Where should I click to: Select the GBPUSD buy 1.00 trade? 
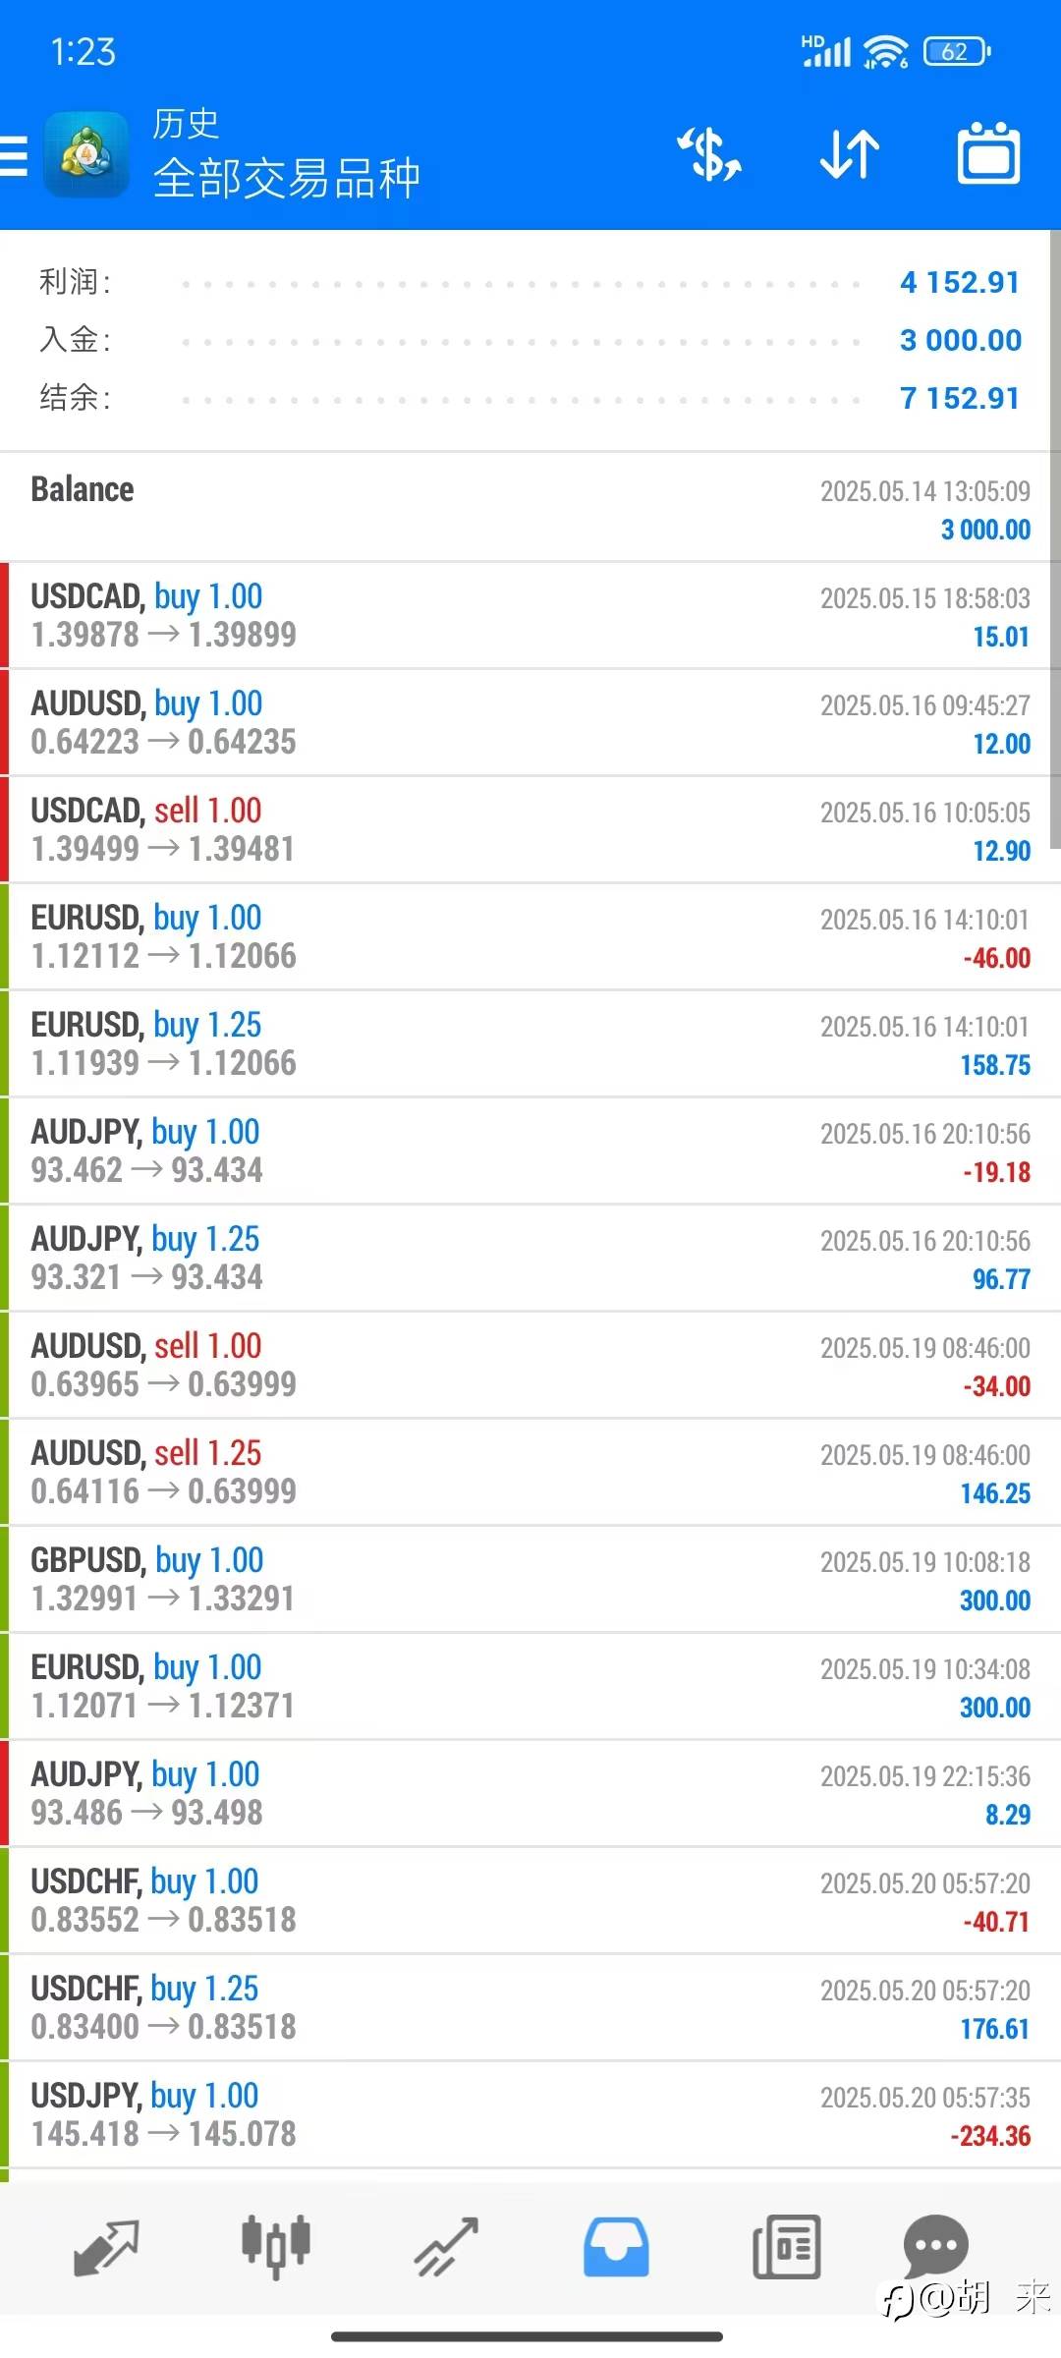(x=530, y=1579)
